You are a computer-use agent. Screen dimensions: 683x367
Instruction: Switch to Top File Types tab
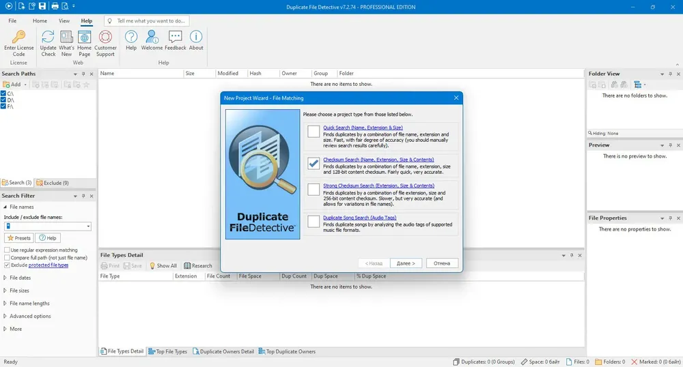pos(168,351)
